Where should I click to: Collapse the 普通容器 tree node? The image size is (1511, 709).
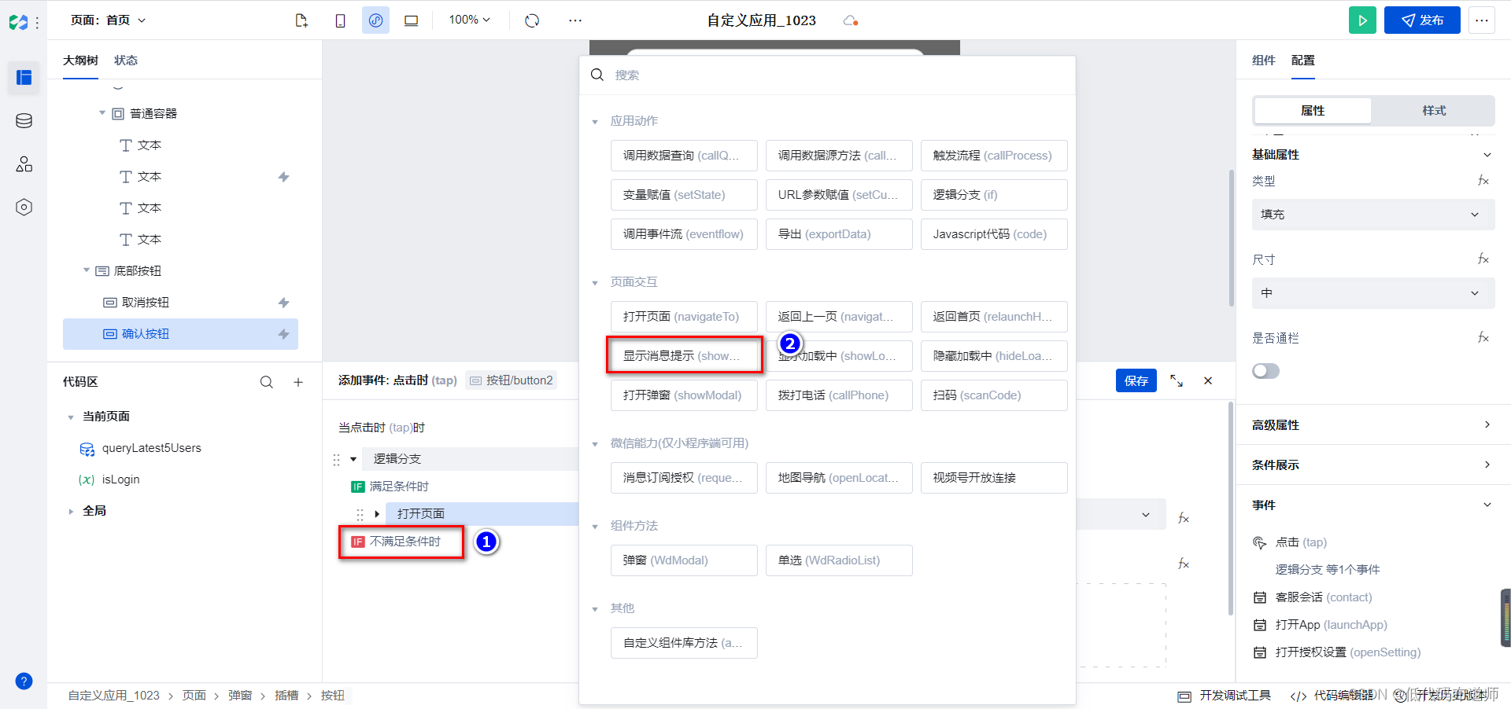click(x=102, y=113)
